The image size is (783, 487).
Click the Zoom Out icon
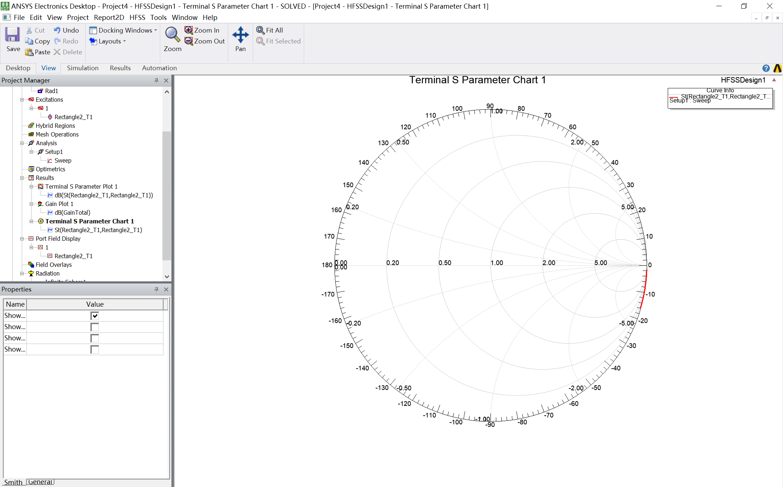point(189,41)
